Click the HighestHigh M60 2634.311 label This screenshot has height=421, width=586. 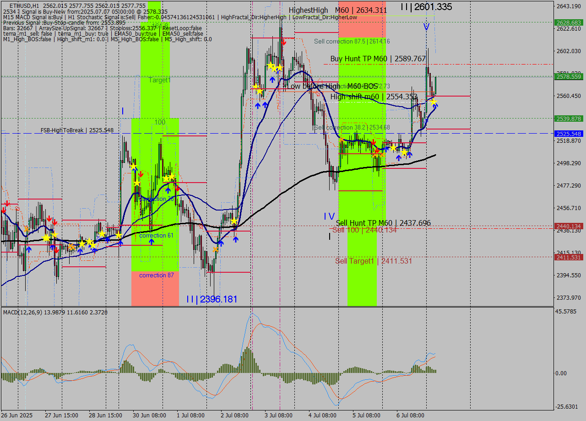coord(337,10)
